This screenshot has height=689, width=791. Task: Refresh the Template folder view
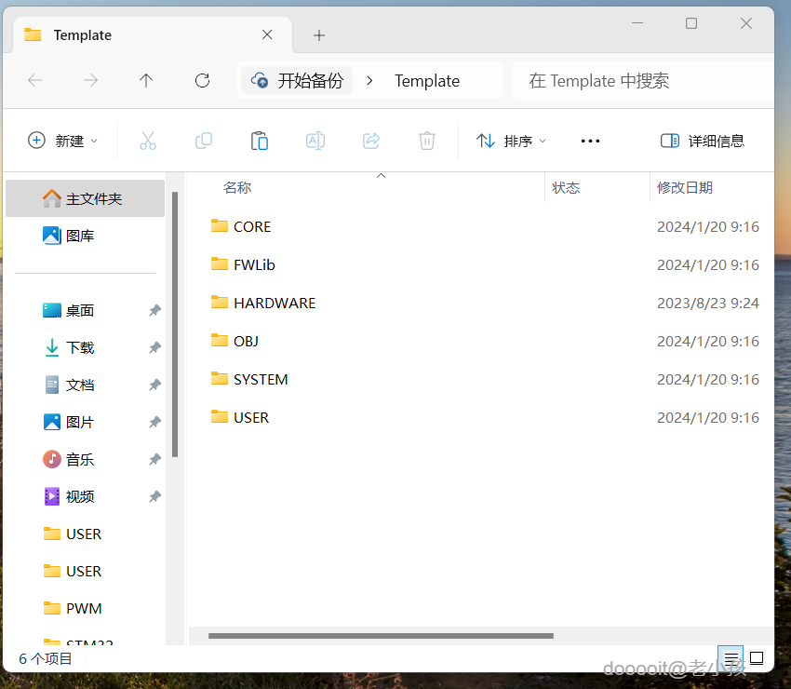point(202,80)
